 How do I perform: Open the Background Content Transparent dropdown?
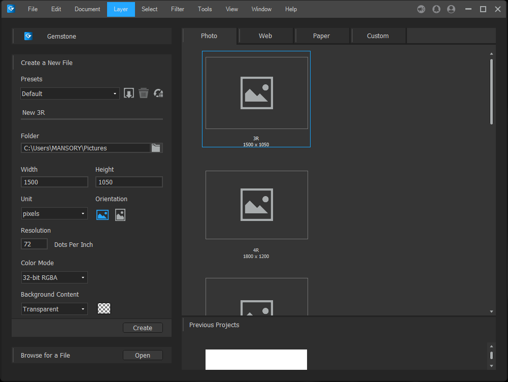tap(54, 309)
